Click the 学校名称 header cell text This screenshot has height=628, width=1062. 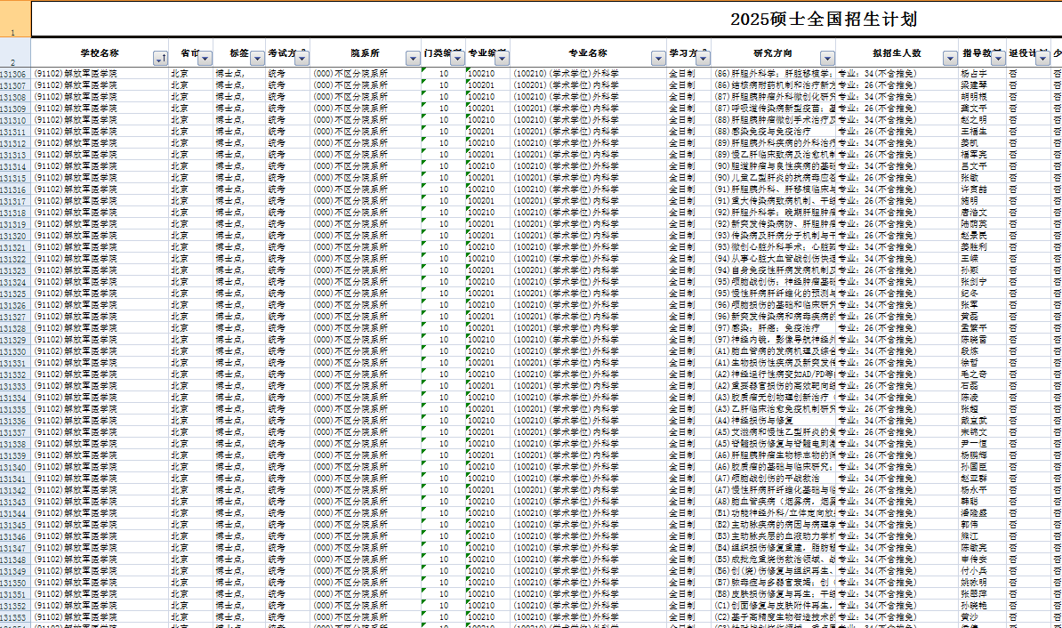[100, 53]
